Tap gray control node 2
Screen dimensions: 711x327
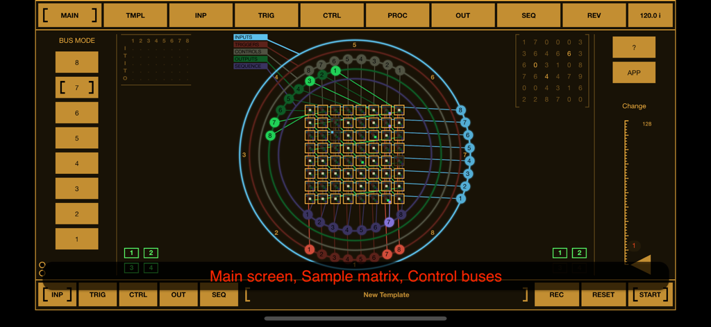(387, 64)
